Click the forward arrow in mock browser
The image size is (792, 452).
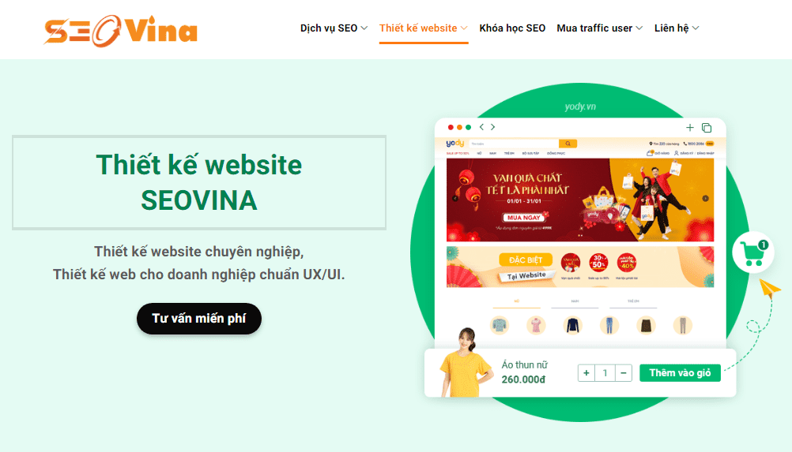coord(493,127)
